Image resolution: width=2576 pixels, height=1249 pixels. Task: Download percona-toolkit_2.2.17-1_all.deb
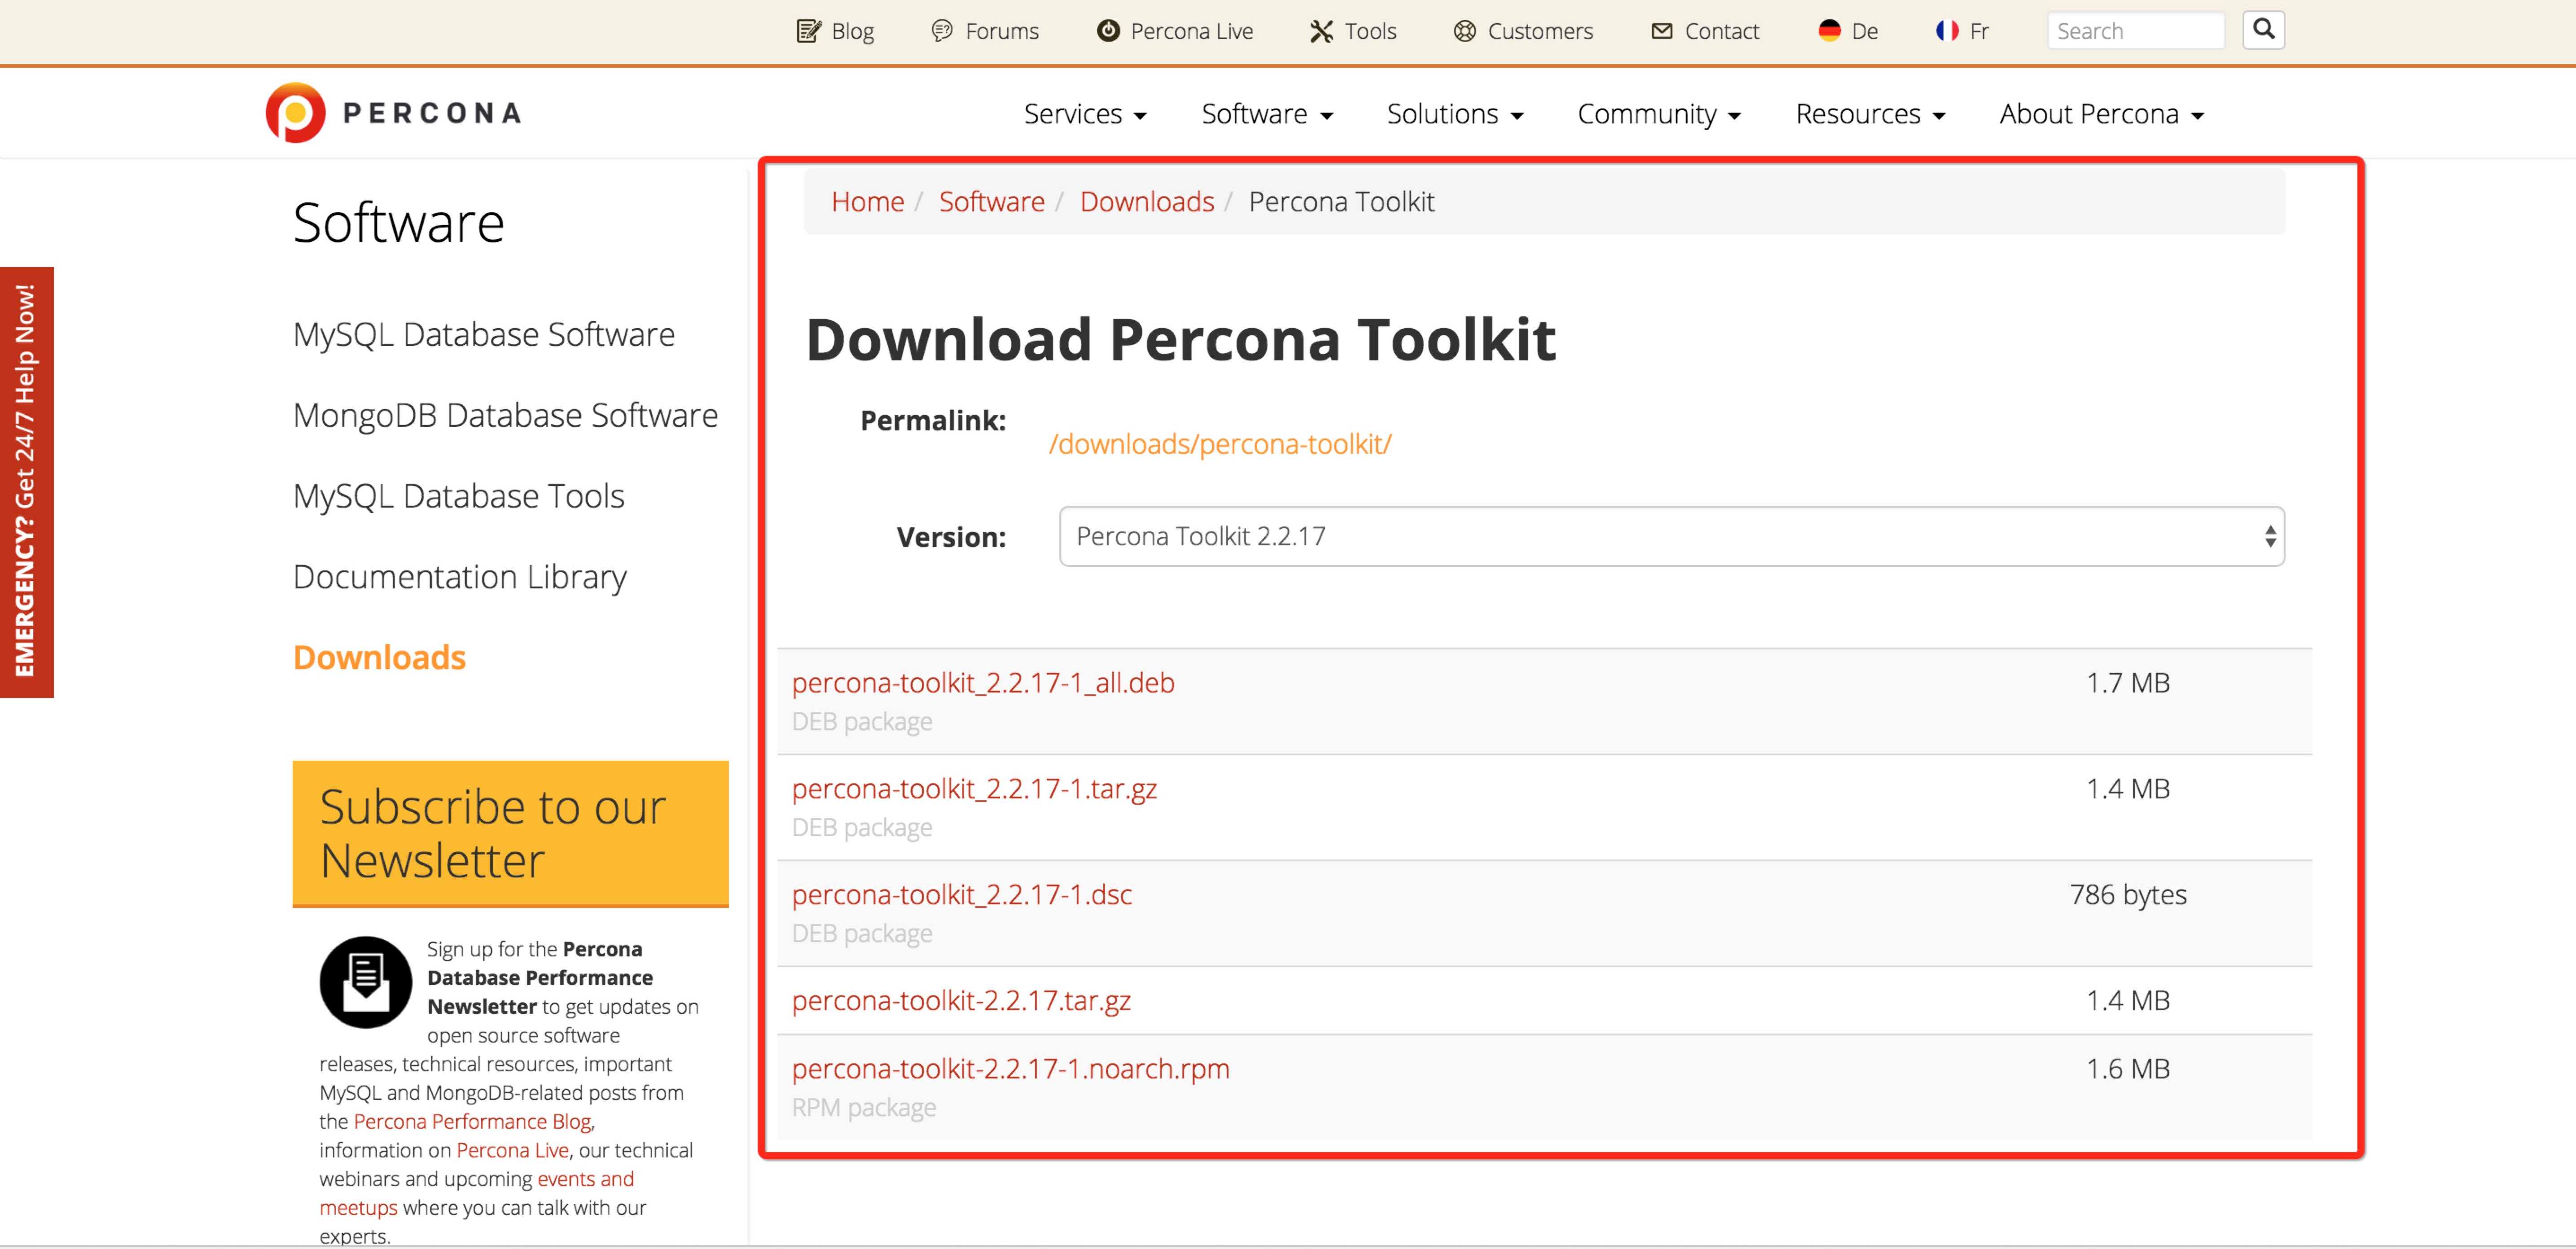[x=983, y=683]
